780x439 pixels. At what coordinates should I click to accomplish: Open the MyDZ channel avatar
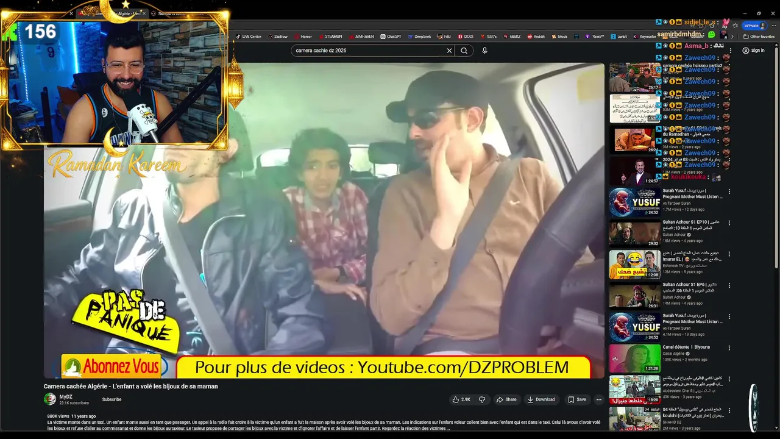tap(49, 399)
